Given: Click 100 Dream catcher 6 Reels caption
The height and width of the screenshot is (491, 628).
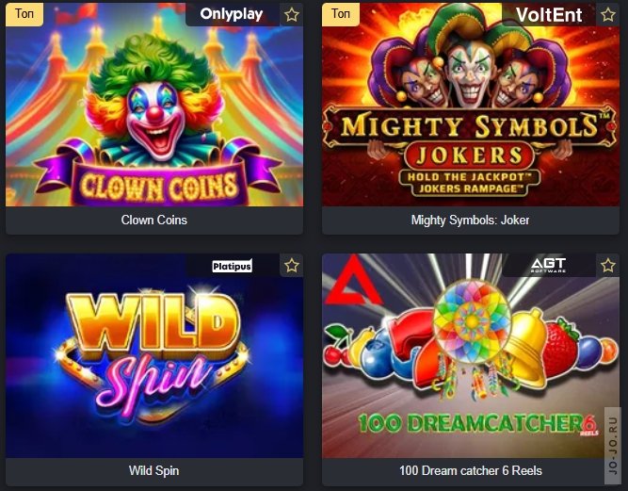Looking at the screenshot, I should [x=471, y=470].
